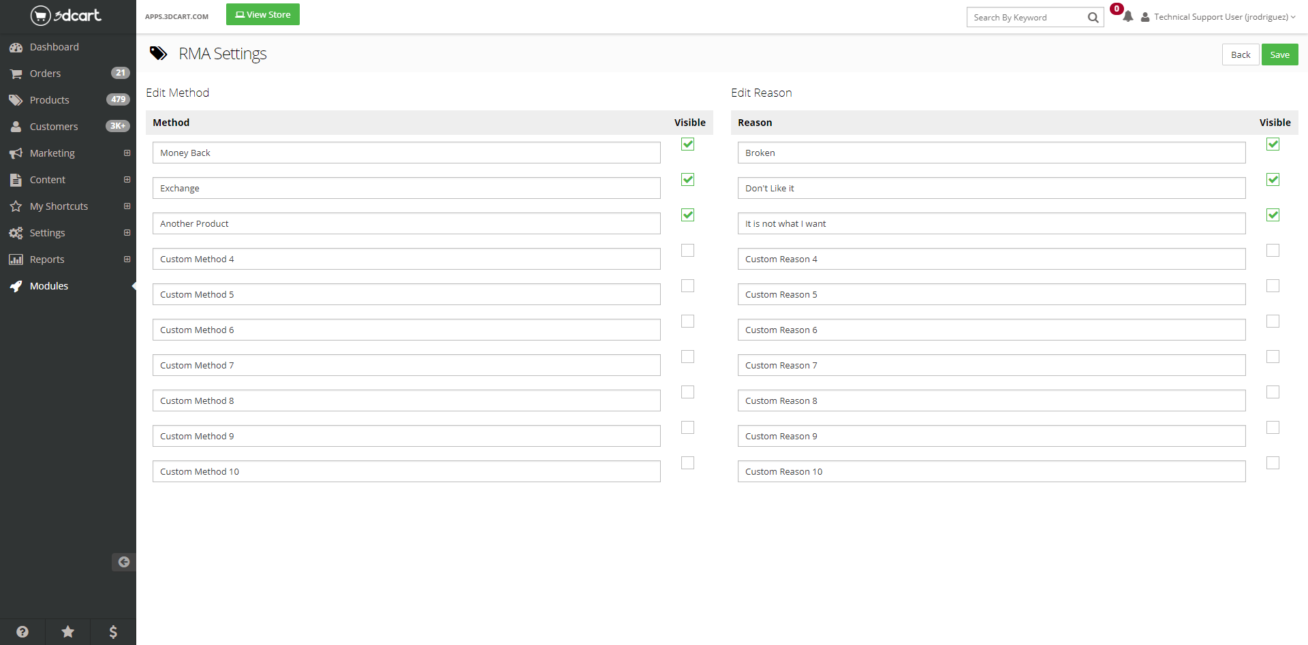The height and width of the screenshot is (645, 1308).
Task: Uncheck Visible for Money Back method
Action: pyautogui.click(x=687, y=144)
